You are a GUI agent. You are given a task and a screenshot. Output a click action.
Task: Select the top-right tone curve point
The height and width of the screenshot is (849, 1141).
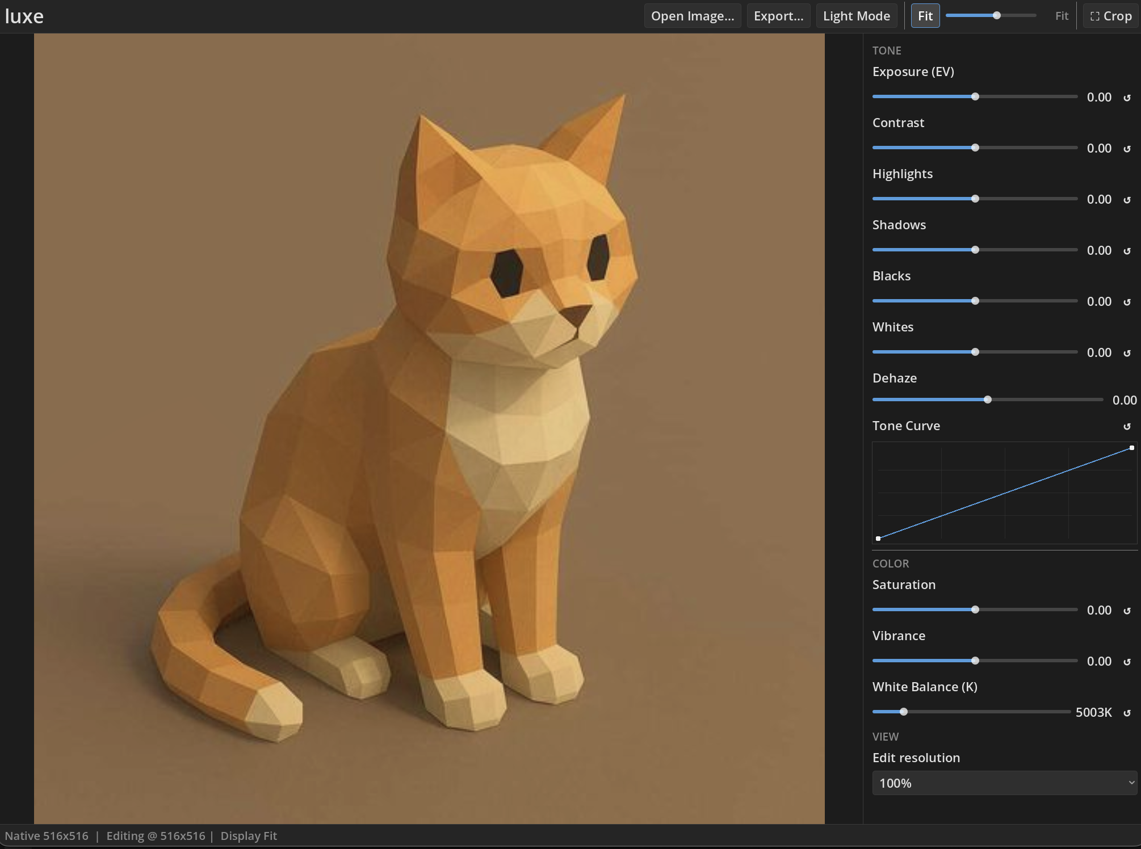coord(1132,448)
